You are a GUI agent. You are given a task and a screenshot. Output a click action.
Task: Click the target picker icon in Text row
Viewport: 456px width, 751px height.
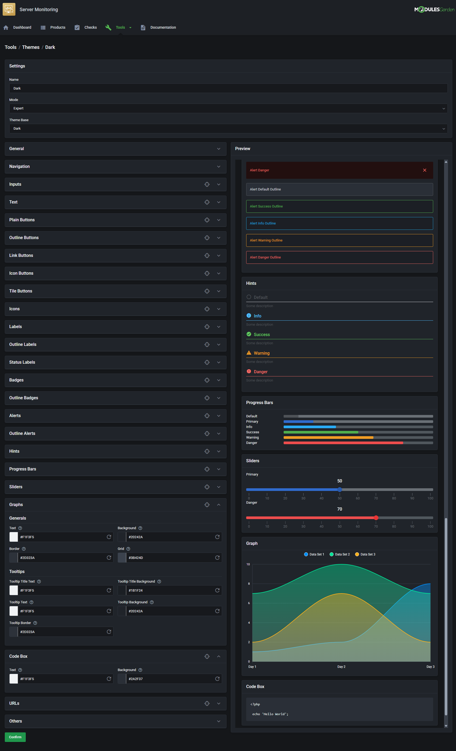click(207, 202)
